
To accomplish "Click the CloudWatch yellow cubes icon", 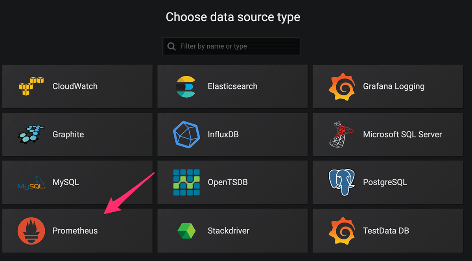I will pyautogui.click(x=31, y=86).
